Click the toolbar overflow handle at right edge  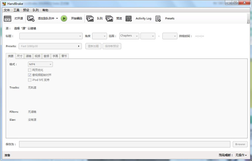pyautogui.click(x=248, y=18)
